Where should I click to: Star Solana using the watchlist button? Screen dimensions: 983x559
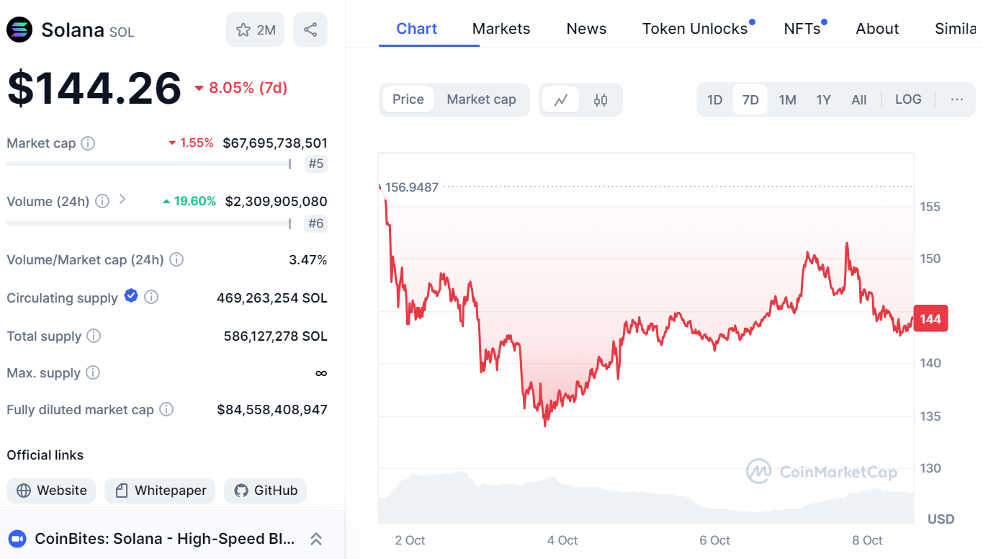pyautogui.click(x=255, y=29)
